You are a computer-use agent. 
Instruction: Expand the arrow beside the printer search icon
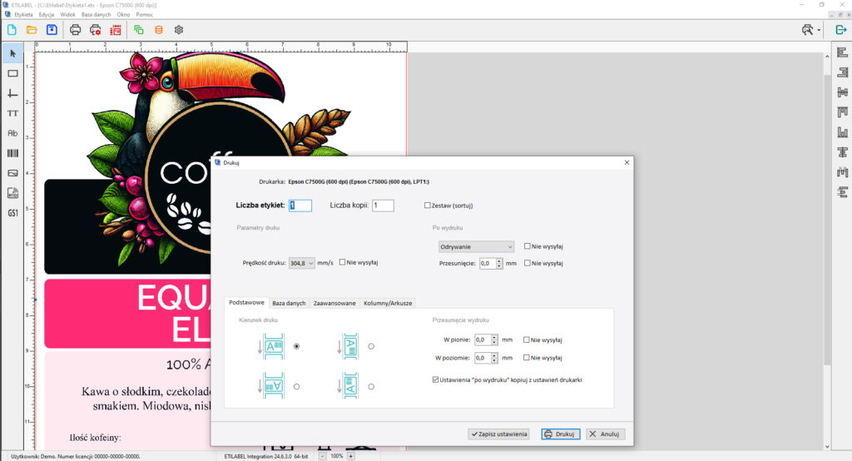coord(819,30)
